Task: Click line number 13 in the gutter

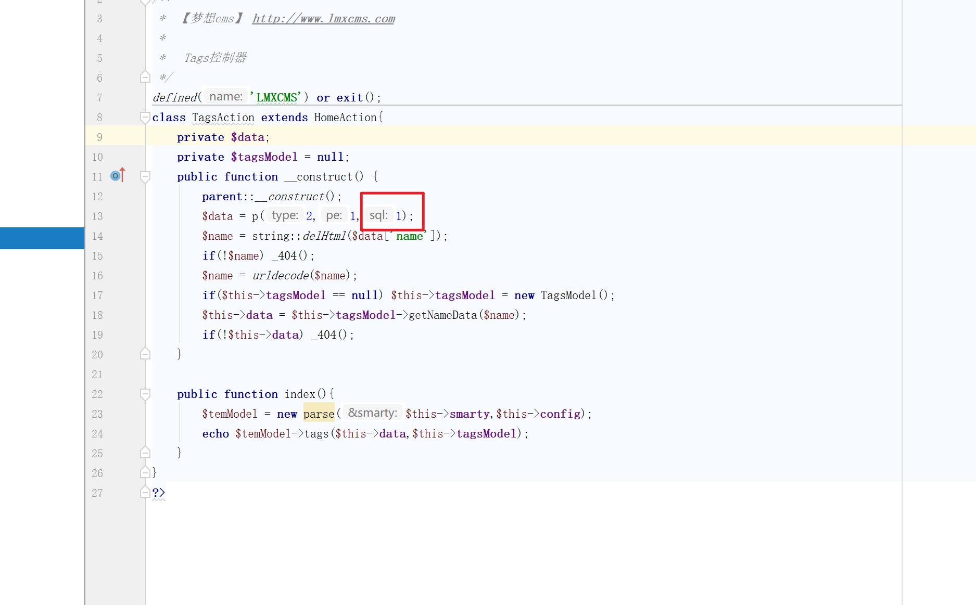Action: [x=97, y=216]
